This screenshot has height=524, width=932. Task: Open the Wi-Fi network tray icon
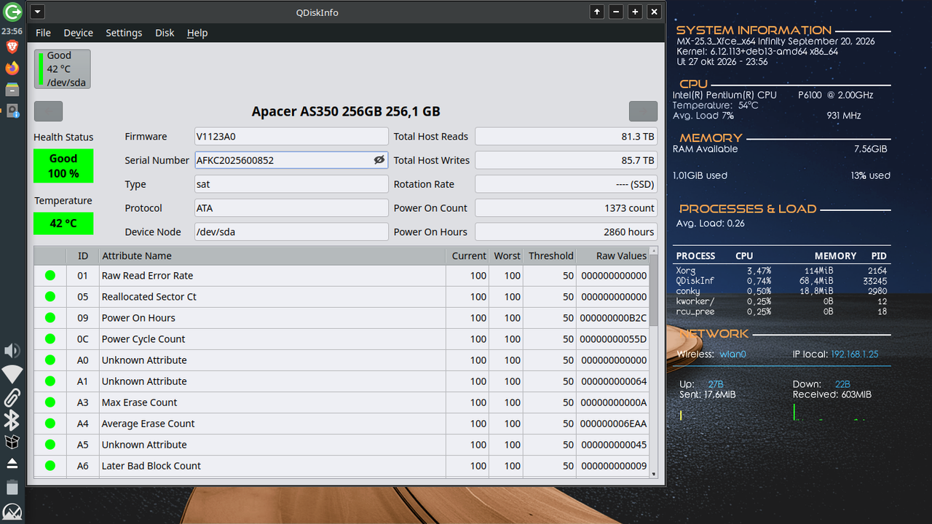(x=12, y=375)
